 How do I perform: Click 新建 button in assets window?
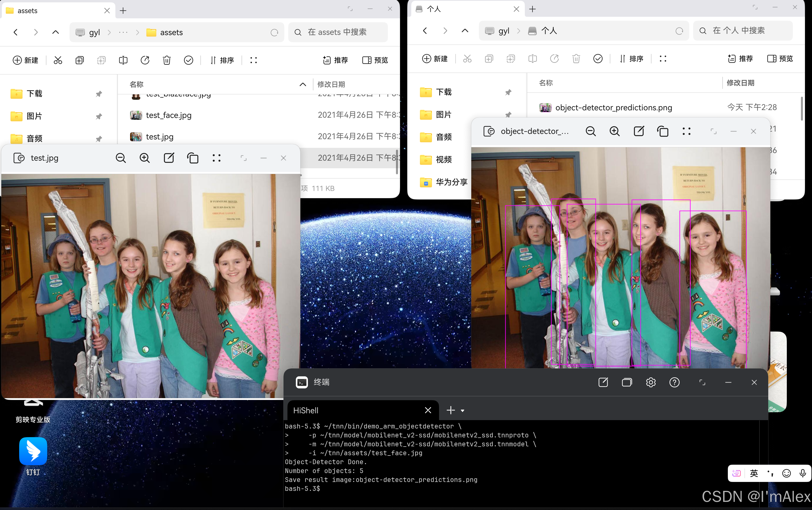[x=26, y=60]
